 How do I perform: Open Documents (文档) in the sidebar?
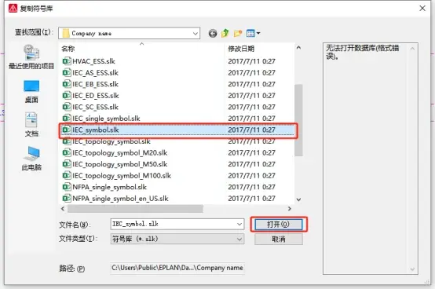point(31,125)
